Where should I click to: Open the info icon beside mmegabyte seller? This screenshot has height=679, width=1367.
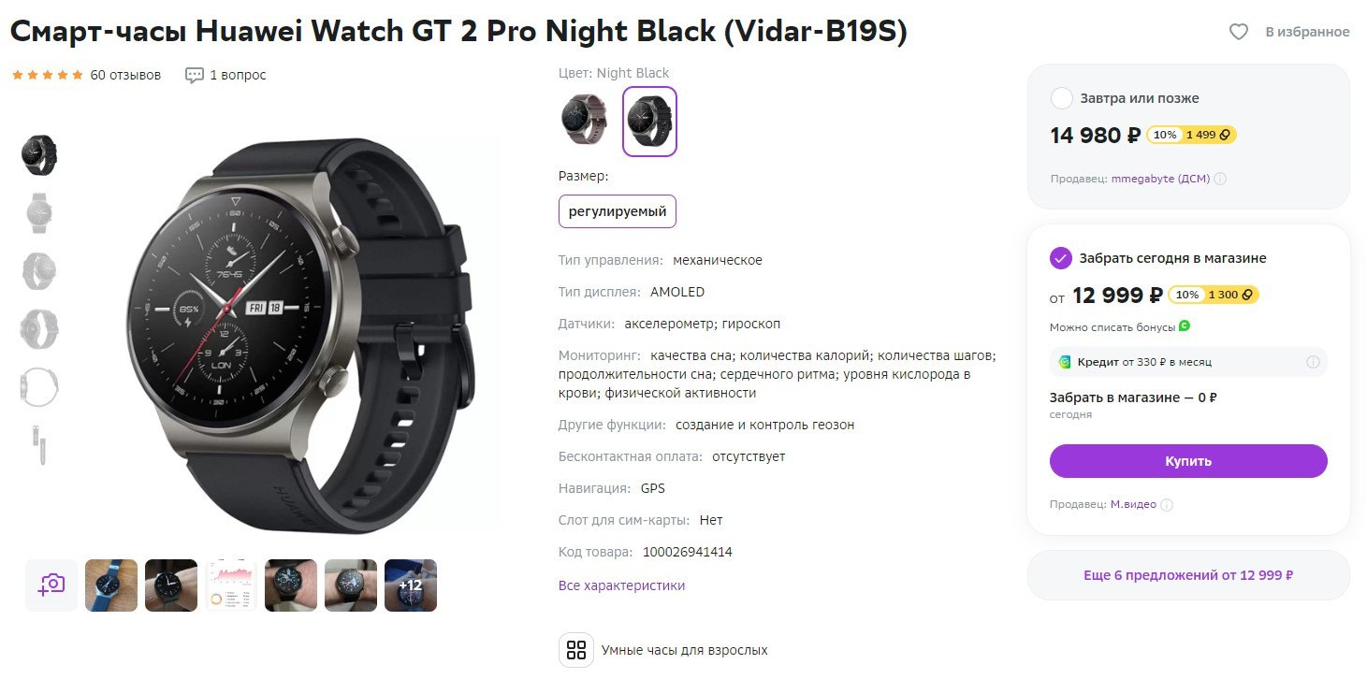point(1220,179)
